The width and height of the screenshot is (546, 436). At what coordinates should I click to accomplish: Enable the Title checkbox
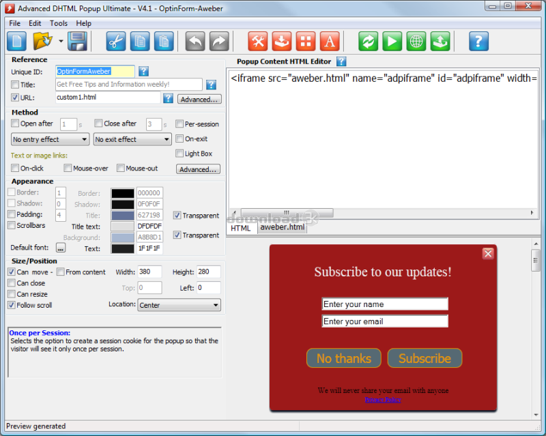click(x=15, y=85)
